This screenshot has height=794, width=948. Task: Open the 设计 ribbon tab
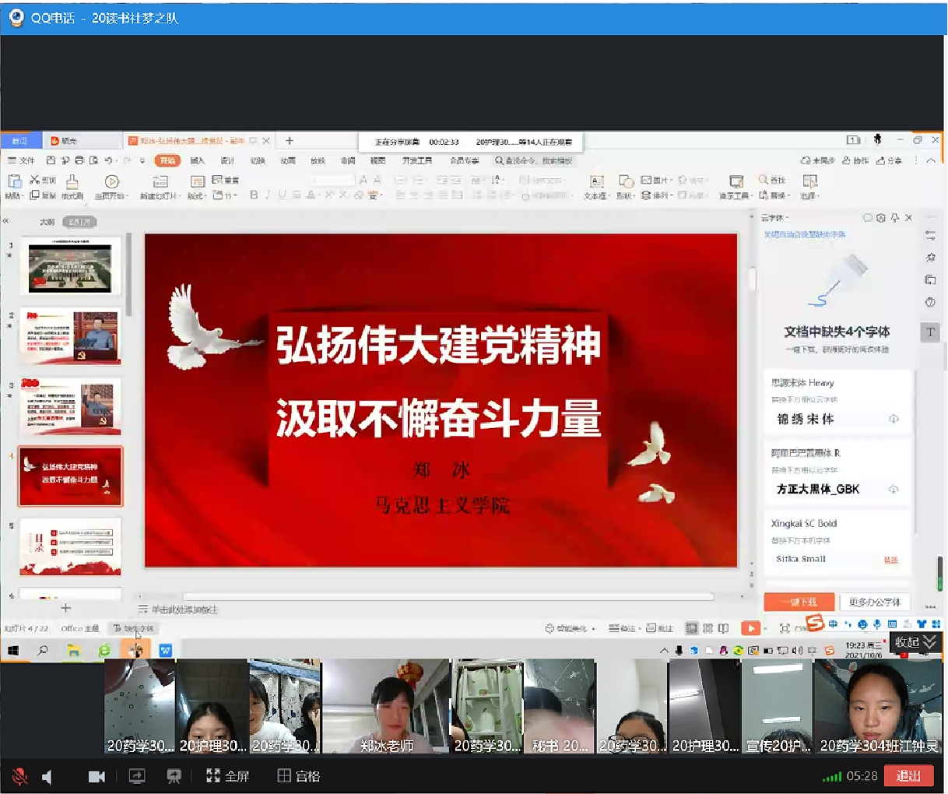227,161
